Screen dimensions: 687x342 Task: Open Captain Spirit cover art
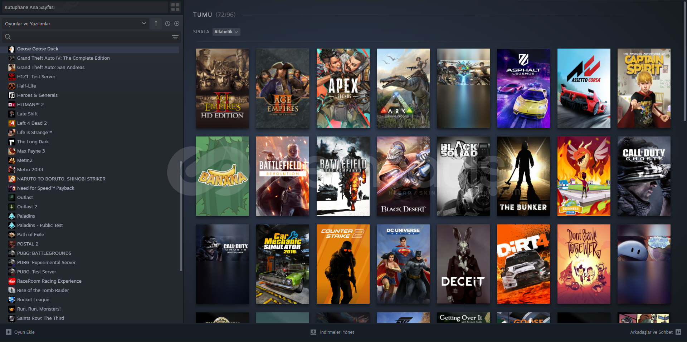(644, 88)
